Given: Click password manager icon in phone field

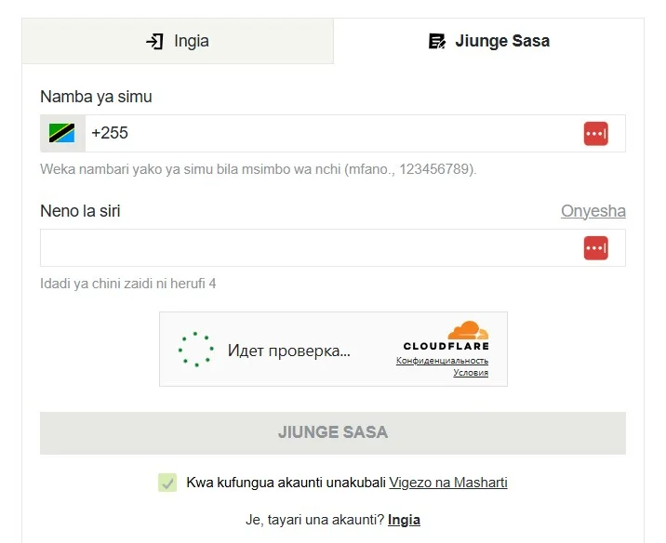Looking at the screenshot, I should coord(596,133).
